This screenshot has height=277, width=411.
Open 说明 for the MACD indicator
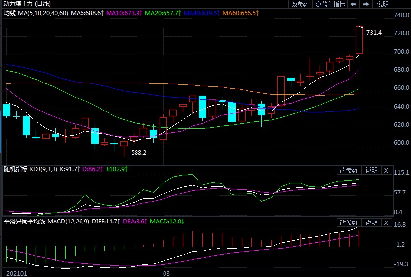[371, 222]
